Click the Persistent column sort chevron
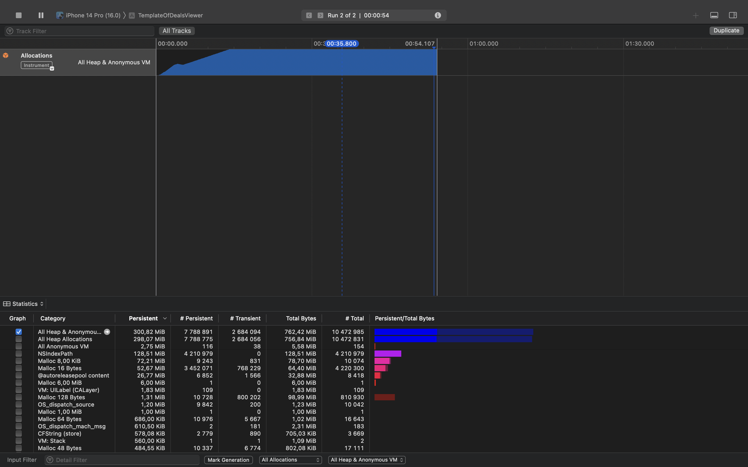748x467 pixels. point(165,318)
